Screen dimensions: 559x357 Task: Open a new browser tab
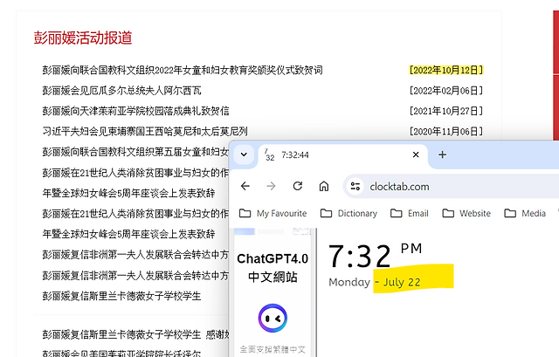click(442, 154)
